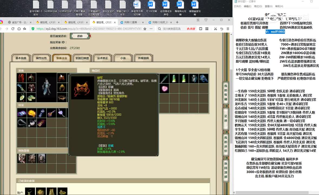
Task: Select the green sword inventory item
Action: (164, 79)
